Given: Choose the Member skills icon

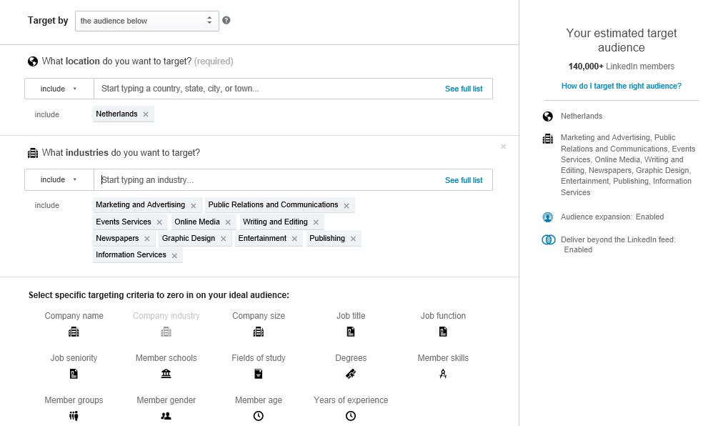Looking at the screenshot, I should pos(443,374).
